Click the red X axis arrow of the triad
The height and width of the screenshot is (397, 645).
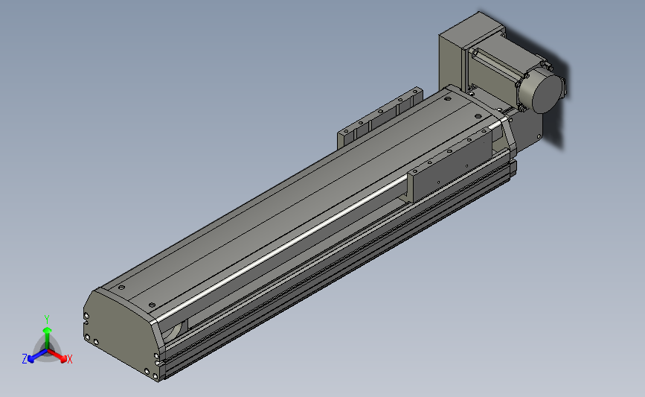[x=58, y=356]
